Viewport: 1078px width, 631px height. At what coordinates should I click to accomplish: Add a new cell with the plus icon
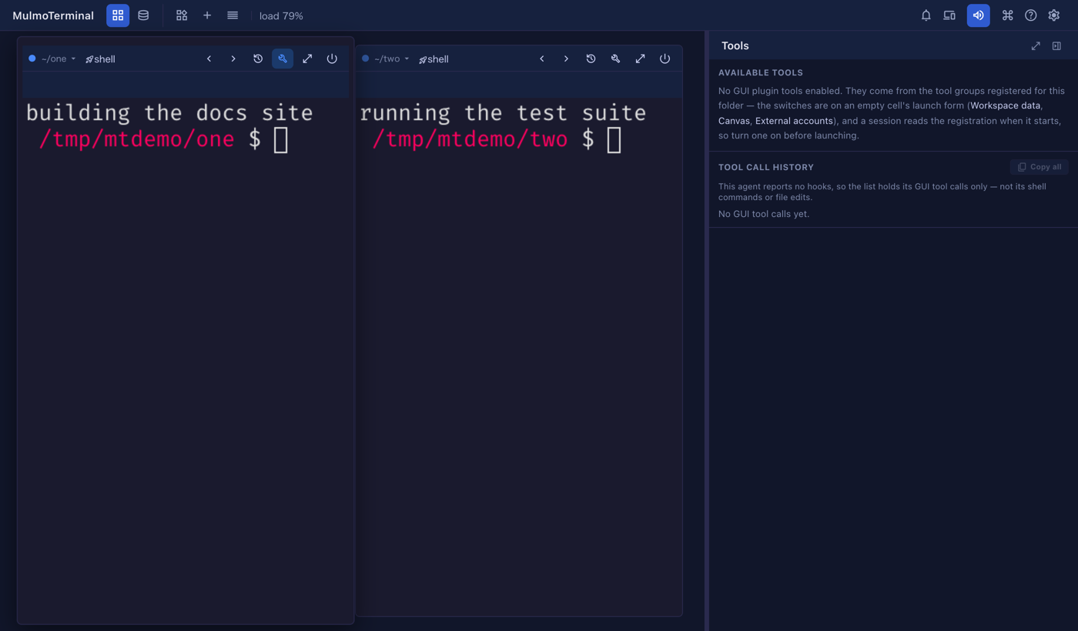click(x=207, y=15)
